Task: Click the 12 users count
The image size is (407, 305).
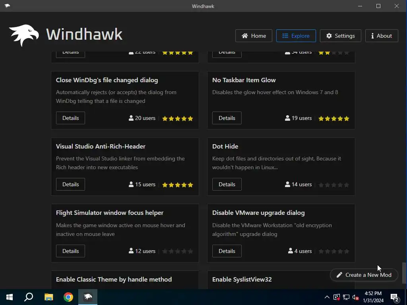Action: (142, 251)
